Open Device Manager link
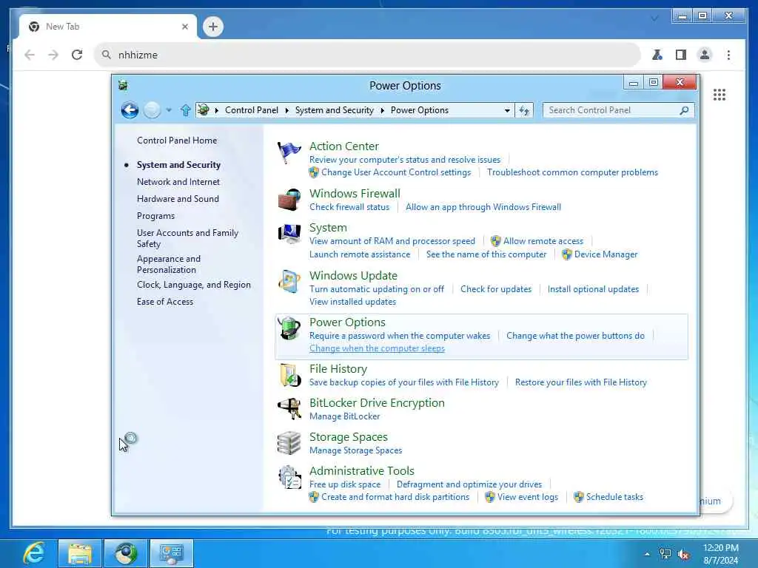Viewport: 758px width, 568px height. tap(606, 254)
